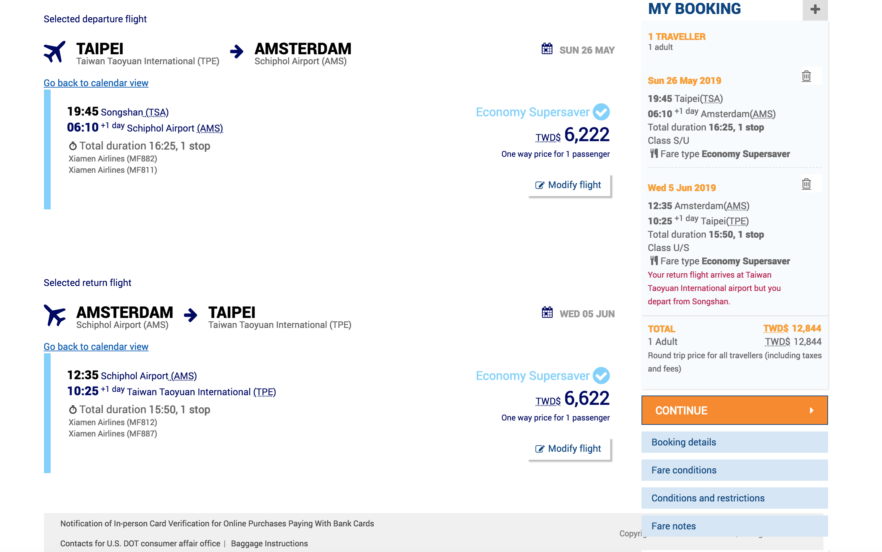Continue to the next booking step
This screenshot has height=552, width=882.
pyautogui.click(x=734, y=411)
